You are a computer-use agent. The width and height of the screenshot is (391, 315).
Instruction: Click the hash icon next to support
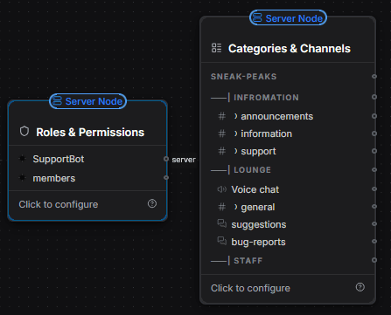coord(222,151)
